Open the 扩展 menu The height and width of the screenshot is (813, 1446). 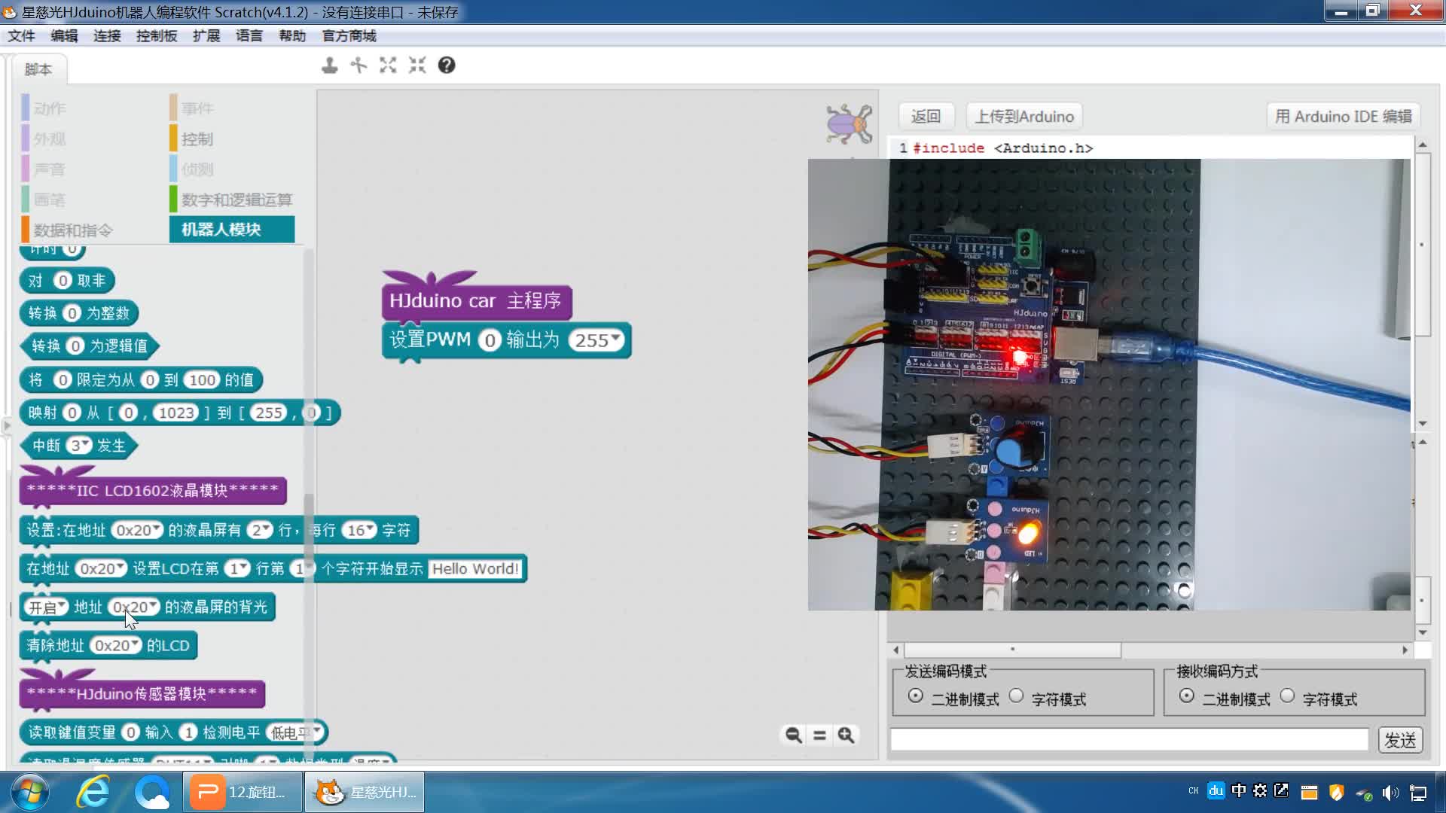[206, 35]
